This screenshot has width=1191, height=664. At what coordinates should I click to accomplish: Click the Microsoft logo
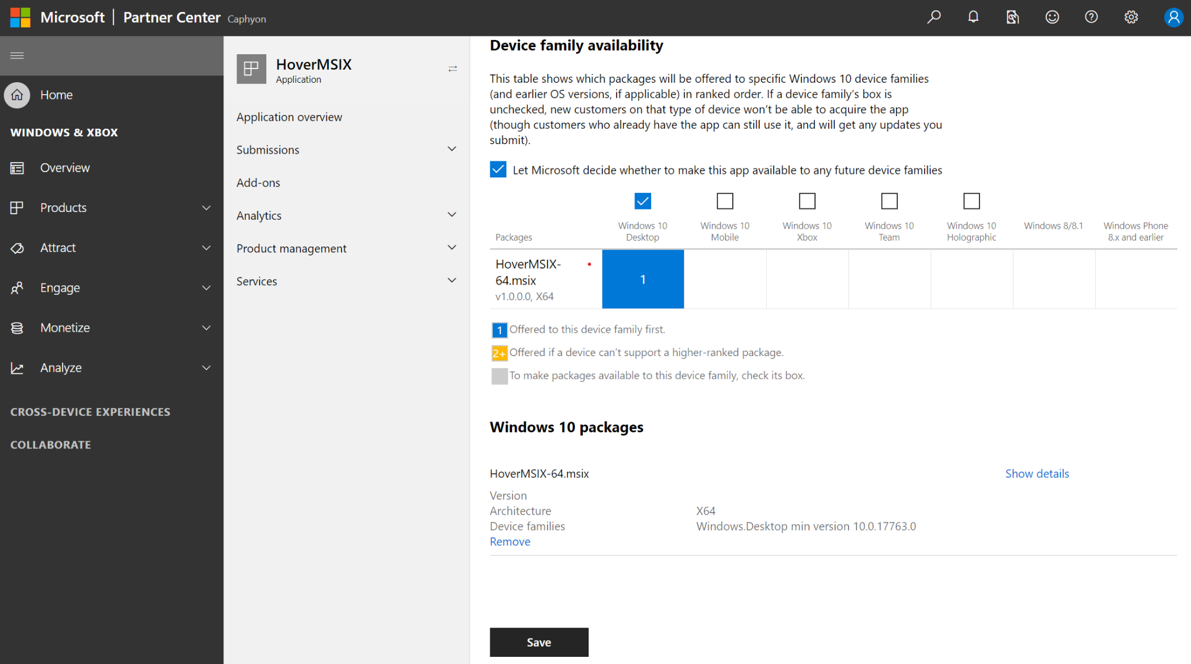pyautogui.click(x=20, y=17)
